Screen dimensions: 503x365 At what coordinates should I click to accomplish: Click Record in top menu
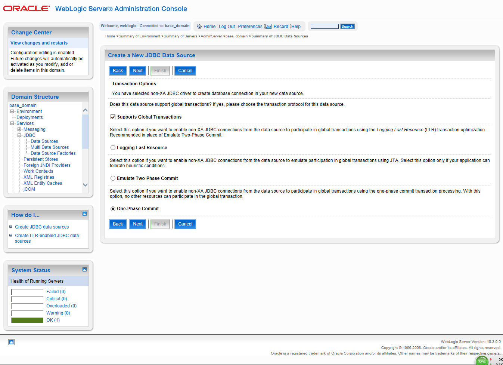tap(281, 27)
